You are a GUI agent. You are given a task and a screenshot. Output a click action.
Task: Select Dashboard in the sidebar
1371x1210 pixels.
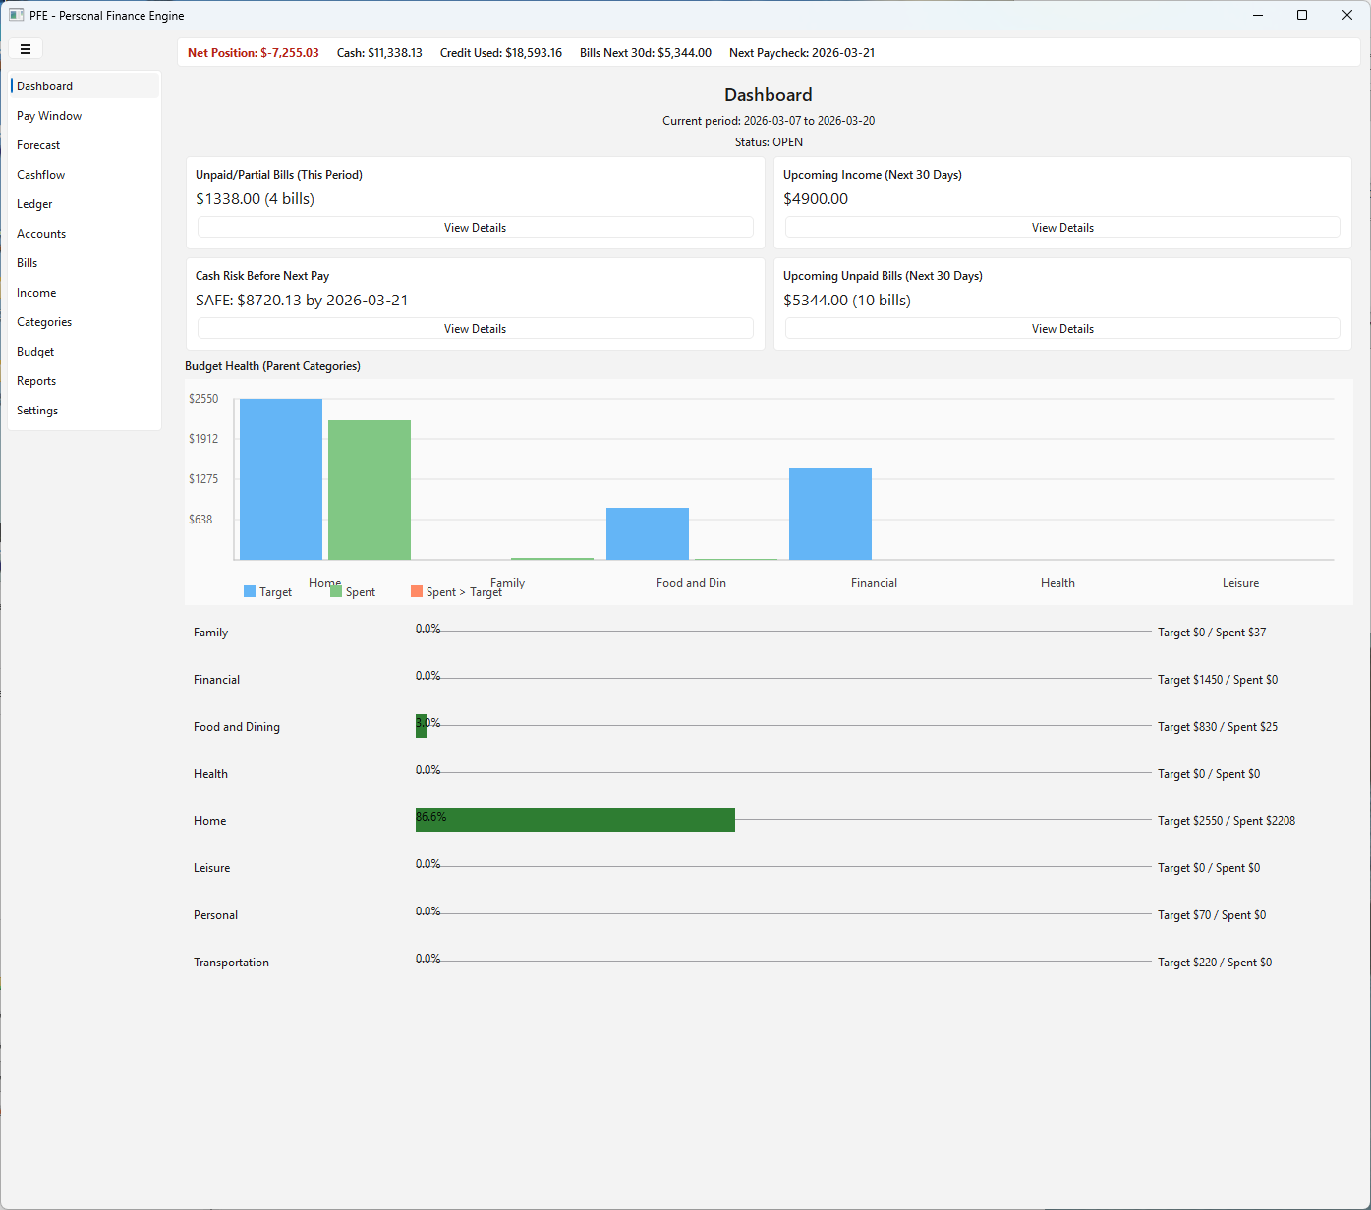tap(44, 85)
